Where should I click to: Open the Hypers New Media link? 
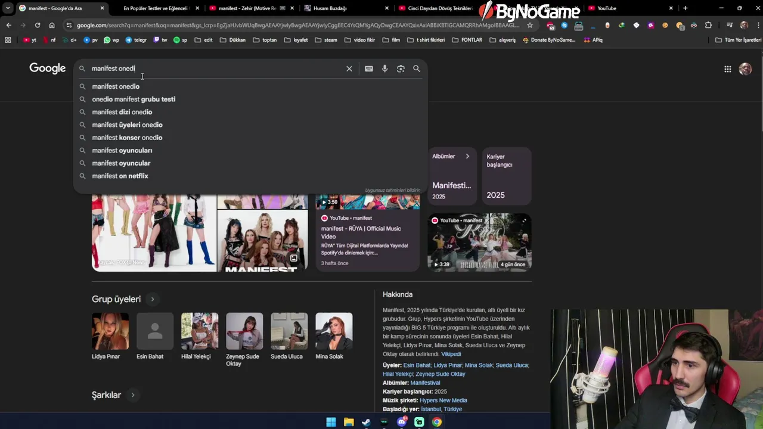click(443, 400)
